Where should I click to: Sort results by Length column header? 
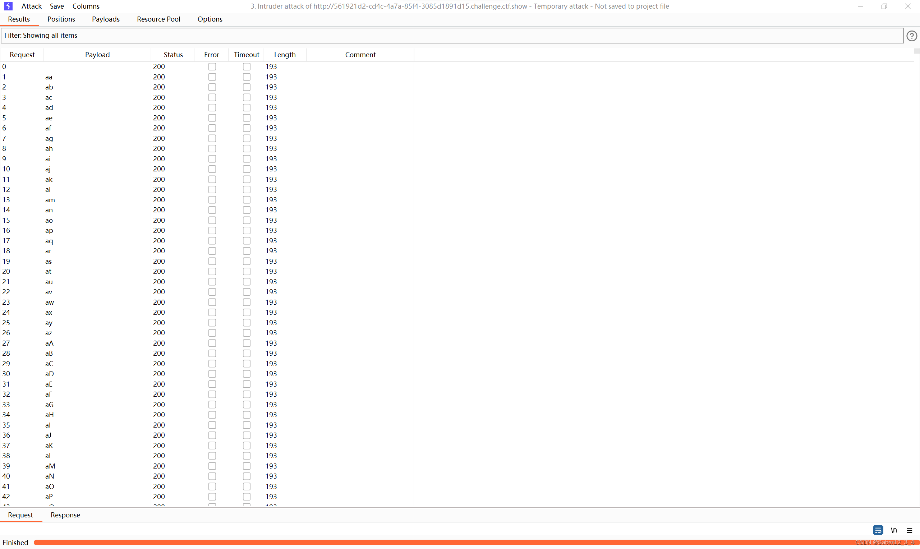285,55
